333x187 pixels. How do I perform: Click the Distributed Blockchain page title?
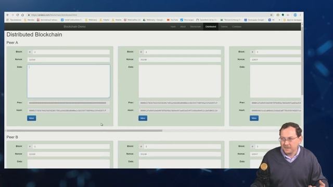pyautogui.click(x=34, y=35)
